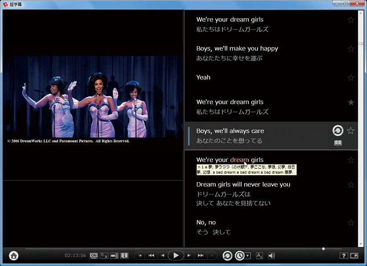Screen dimensions: 367x266
Task: Click the playback timecode 02:13:56
Action: point(75,255)
